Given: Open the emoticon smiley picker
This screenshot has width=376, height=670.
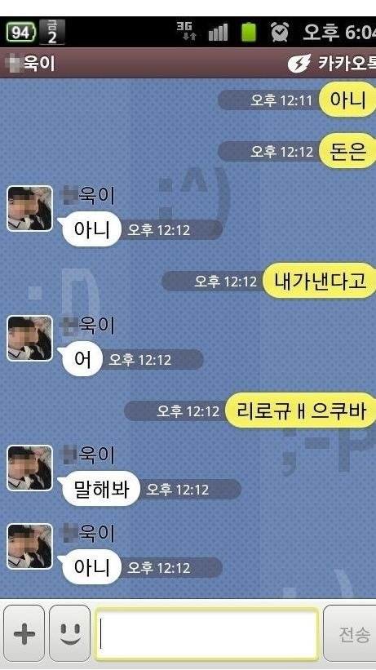Looking at the screenshot, I should [69, 633].
